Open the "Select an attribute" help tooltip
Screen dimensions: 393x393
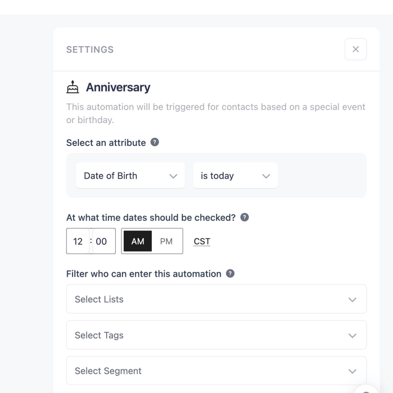(x=155, y=142)
